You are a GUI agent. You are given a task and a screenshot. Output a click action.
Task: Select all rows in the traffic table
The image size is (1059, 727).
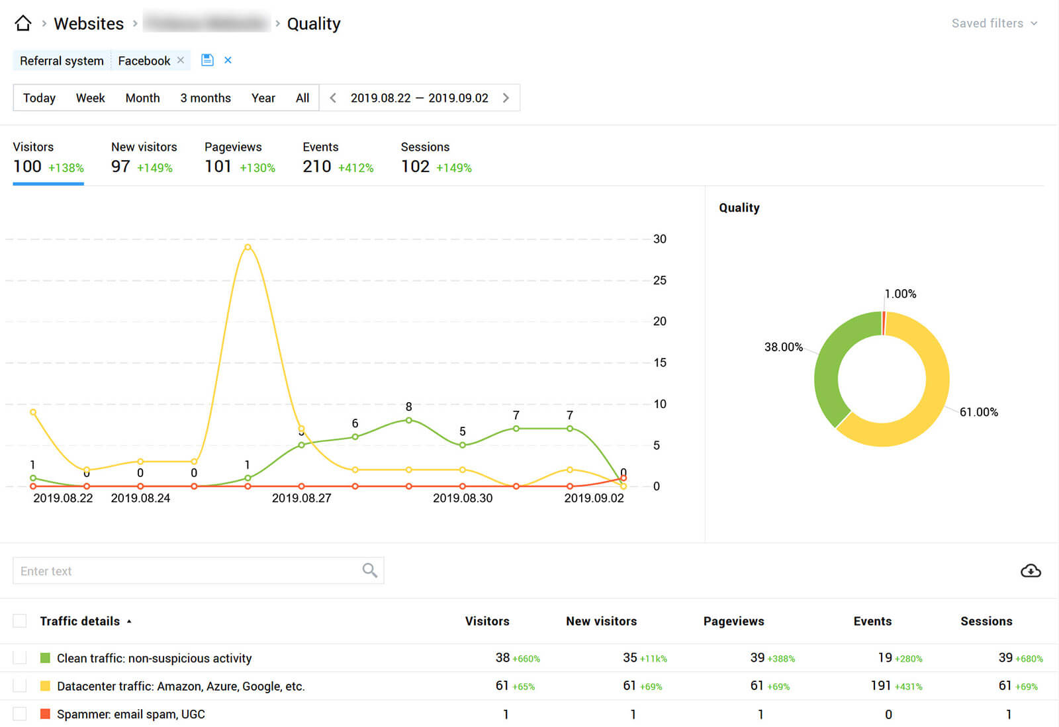19,620
